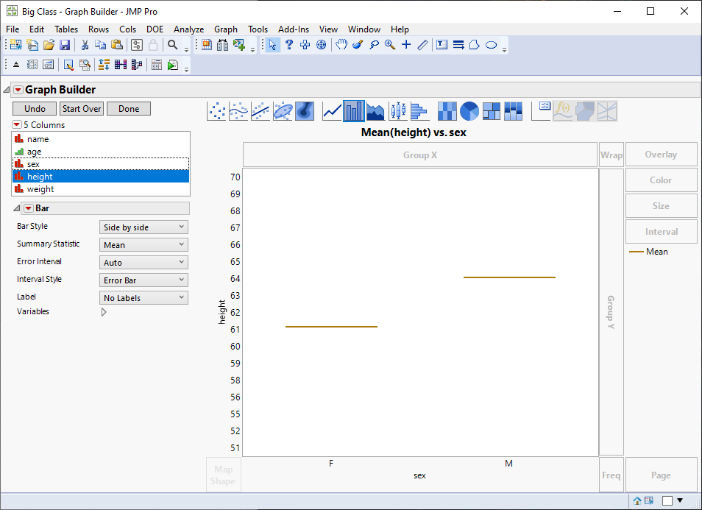Select the Smoother element icon
702x510 pixels.
point(238,110)
